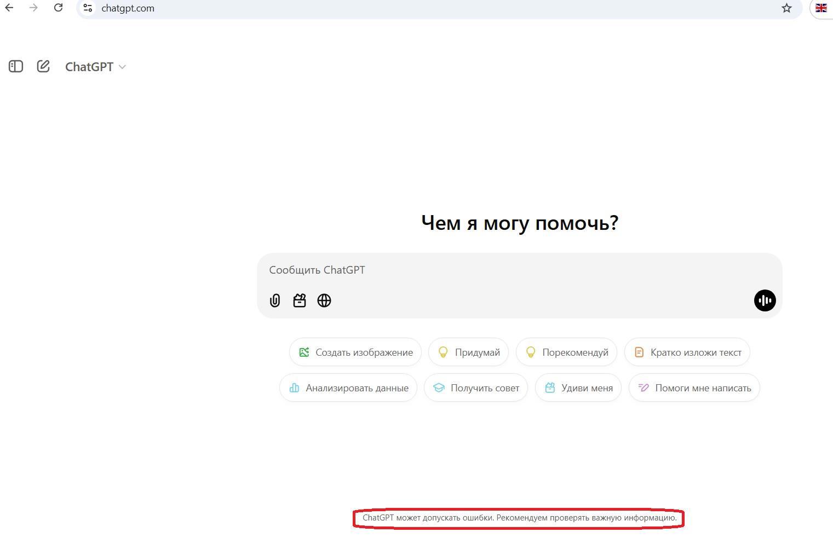Toggle the sidebar panel icon
Viewport: 833px width, 538px height.
16,67
